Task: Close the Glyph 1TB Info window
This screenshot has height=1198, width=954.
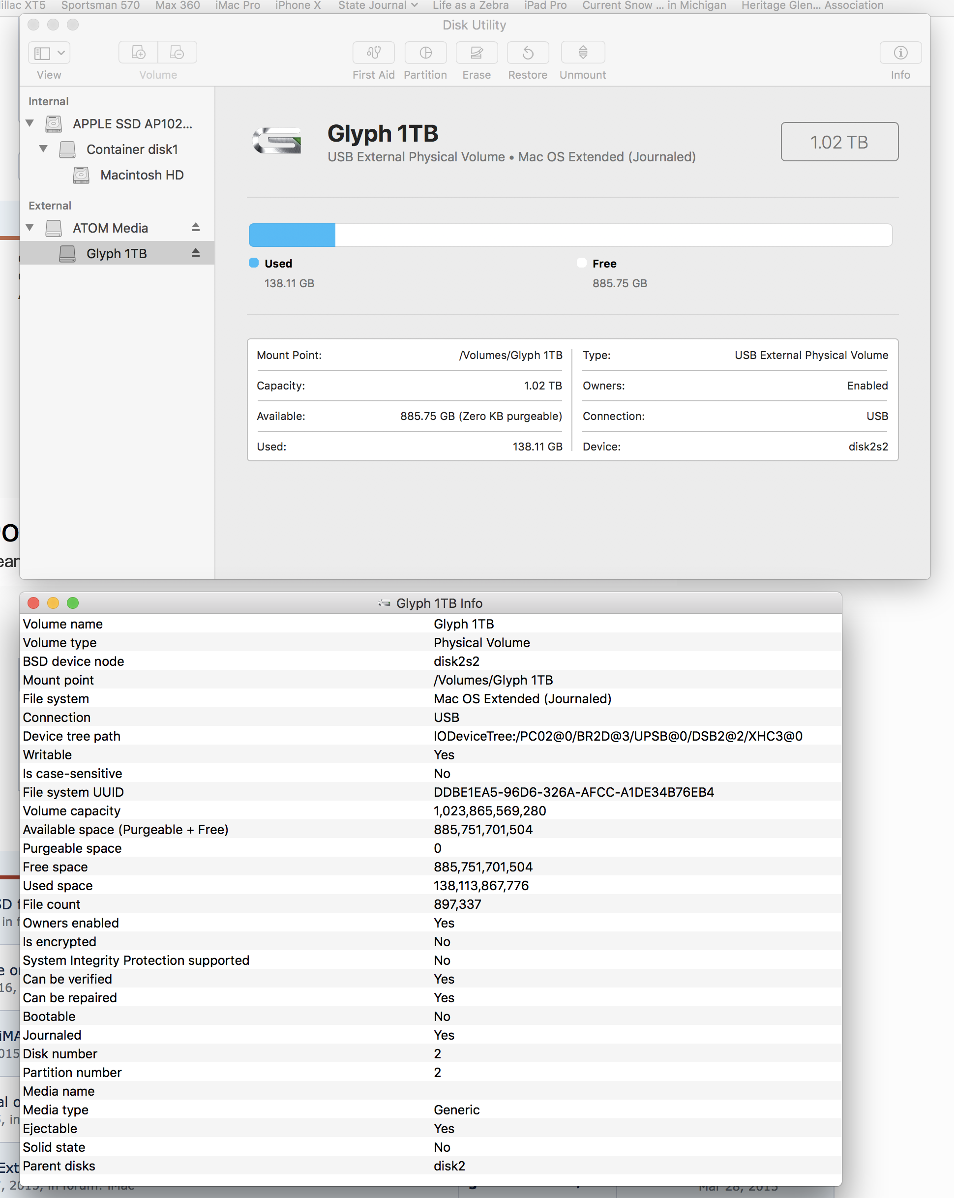Action: tap(33, 603)
